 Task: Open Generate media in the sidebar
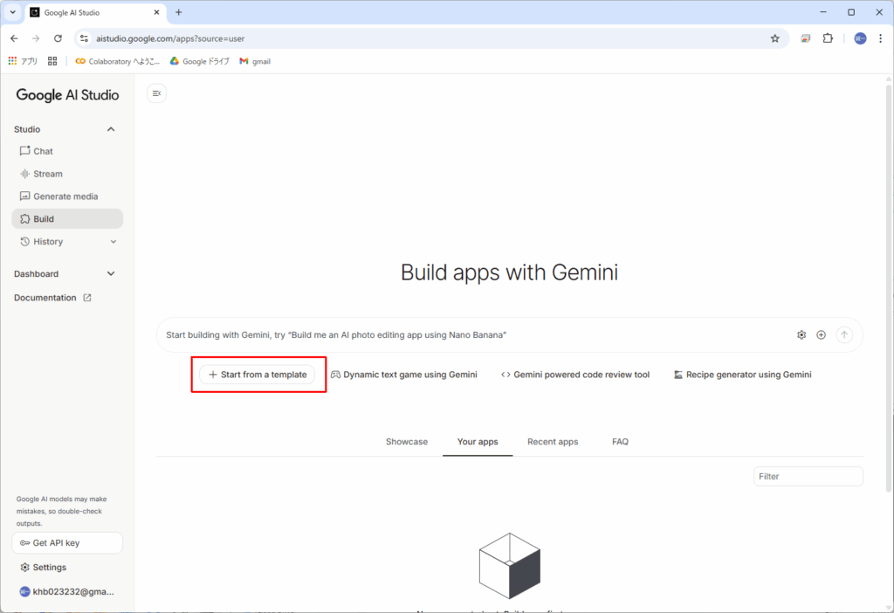(67, 196)
